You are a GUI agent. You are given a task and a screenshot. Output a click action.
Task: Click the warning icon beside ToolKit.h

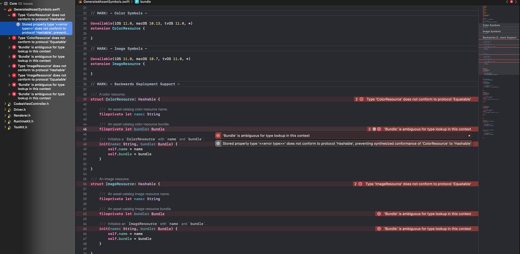click(10, 127)
